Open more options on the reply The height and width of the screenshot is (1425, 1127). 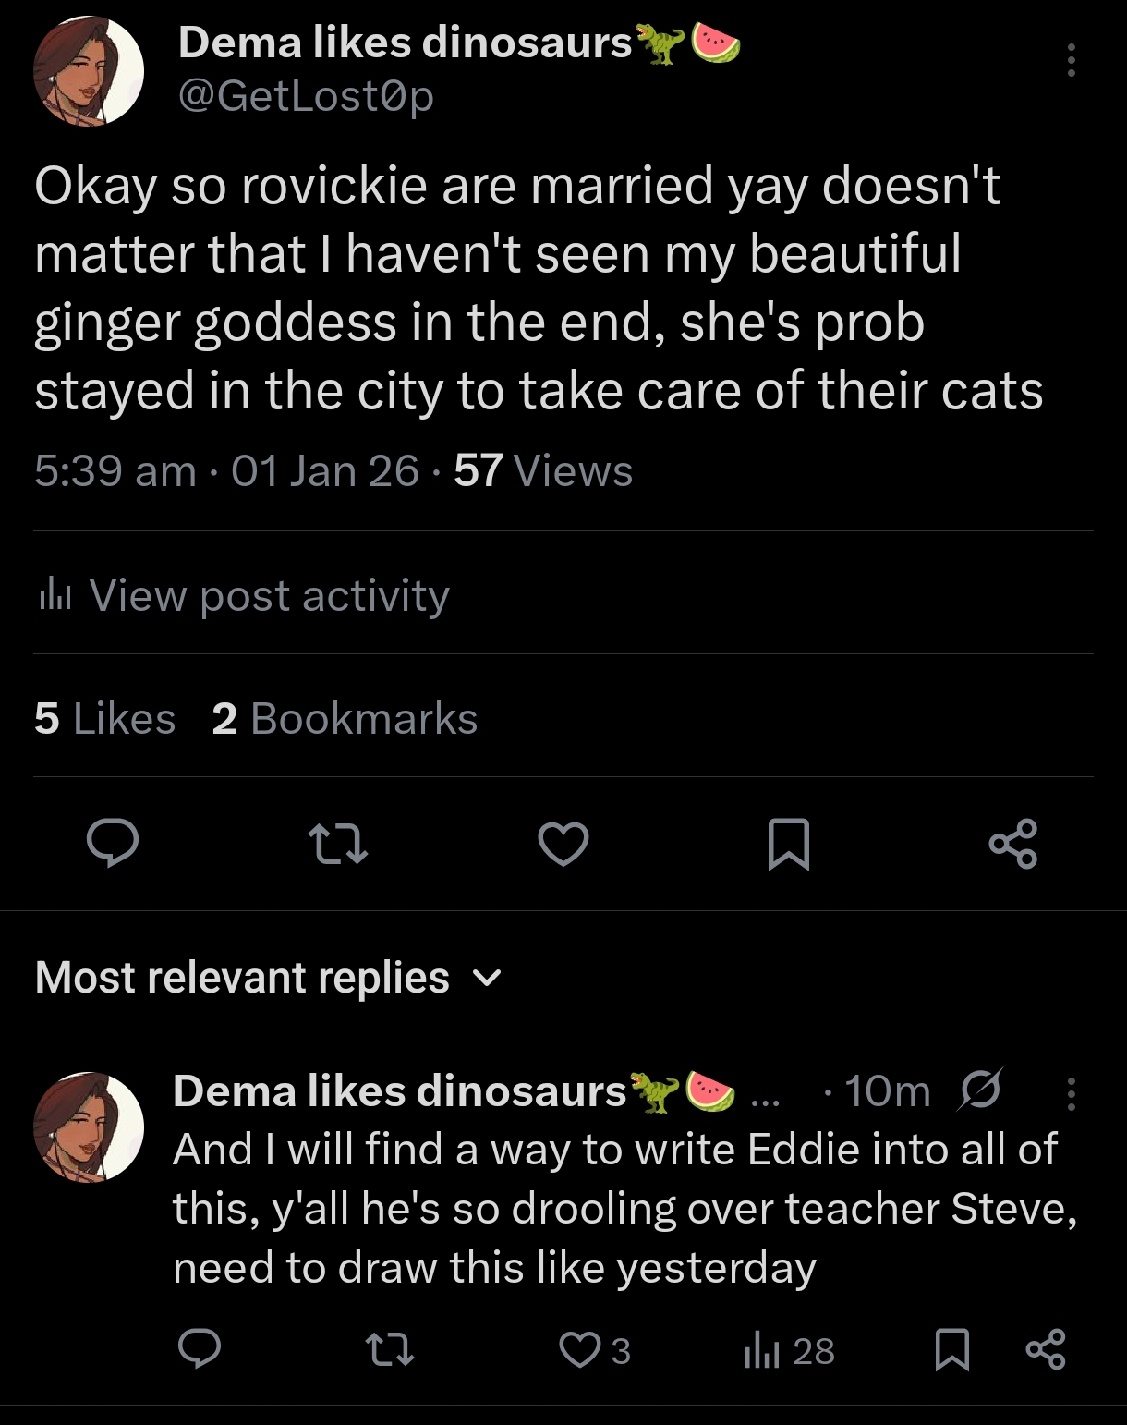[x=1071, y=1093]
